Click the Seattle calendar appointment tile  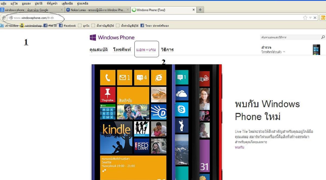(133, 168)
